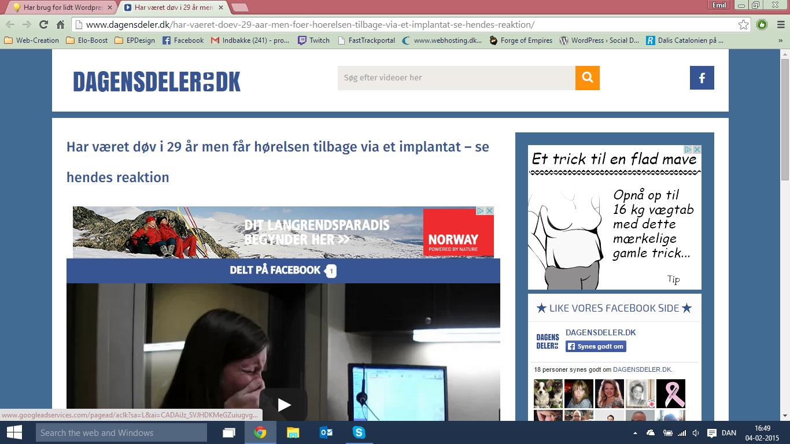Viewport: 790px width, 444px height.
Task: Show hidden system tray icons arrow
Action: [x=635, y=433]
